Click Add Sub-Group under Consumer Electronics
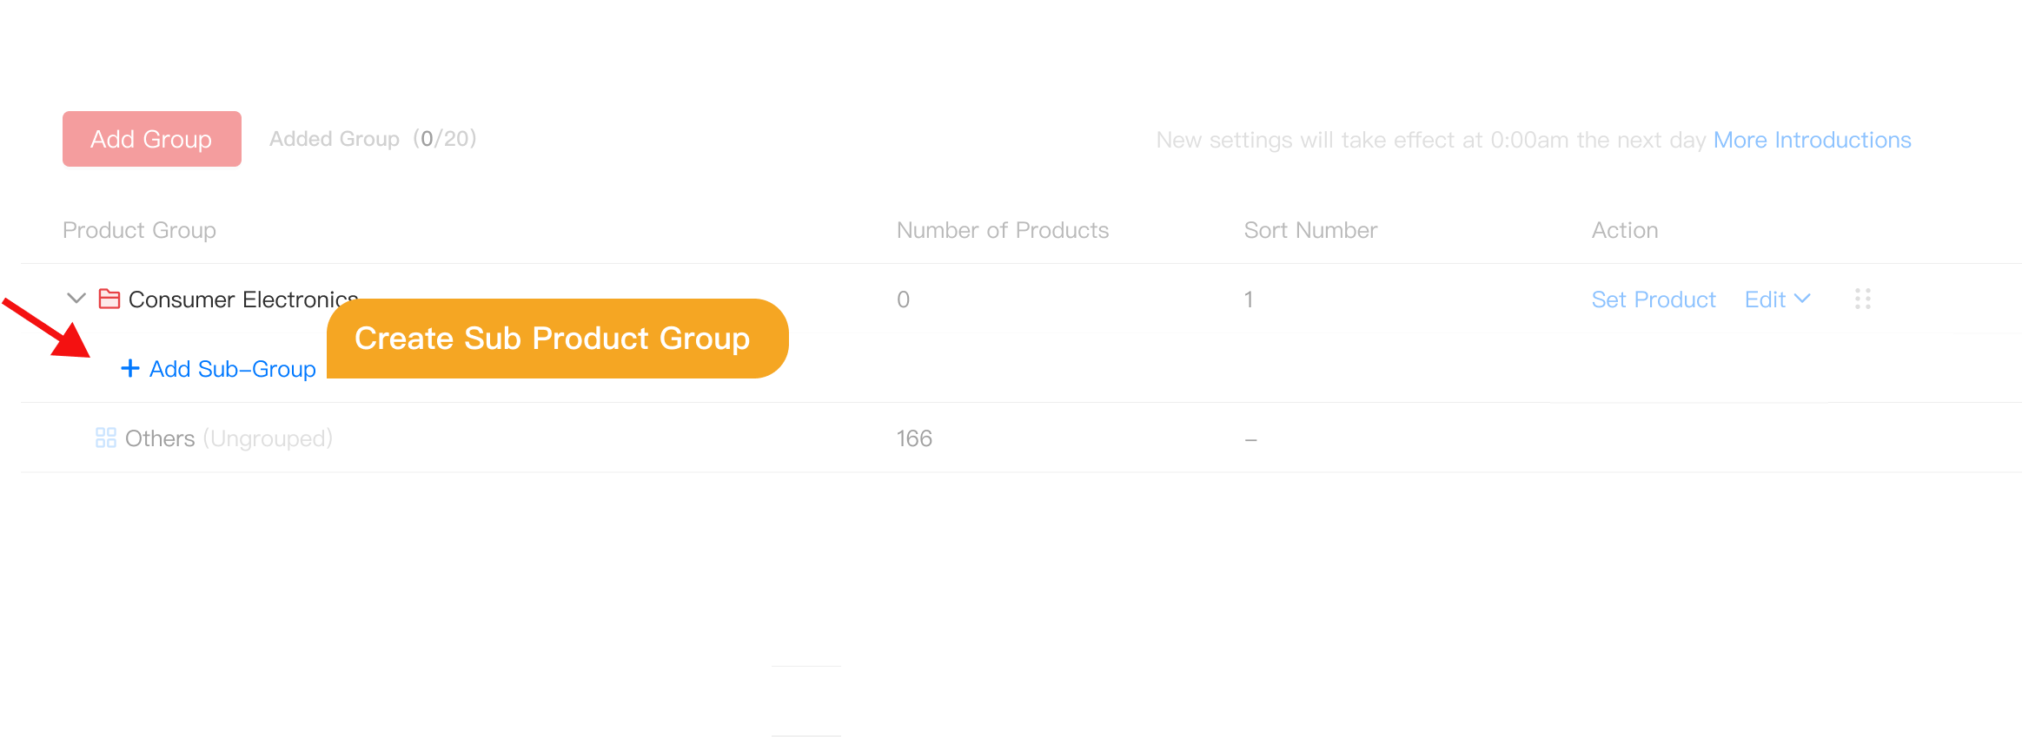The image size is (2022, 737). click(232, 368)
